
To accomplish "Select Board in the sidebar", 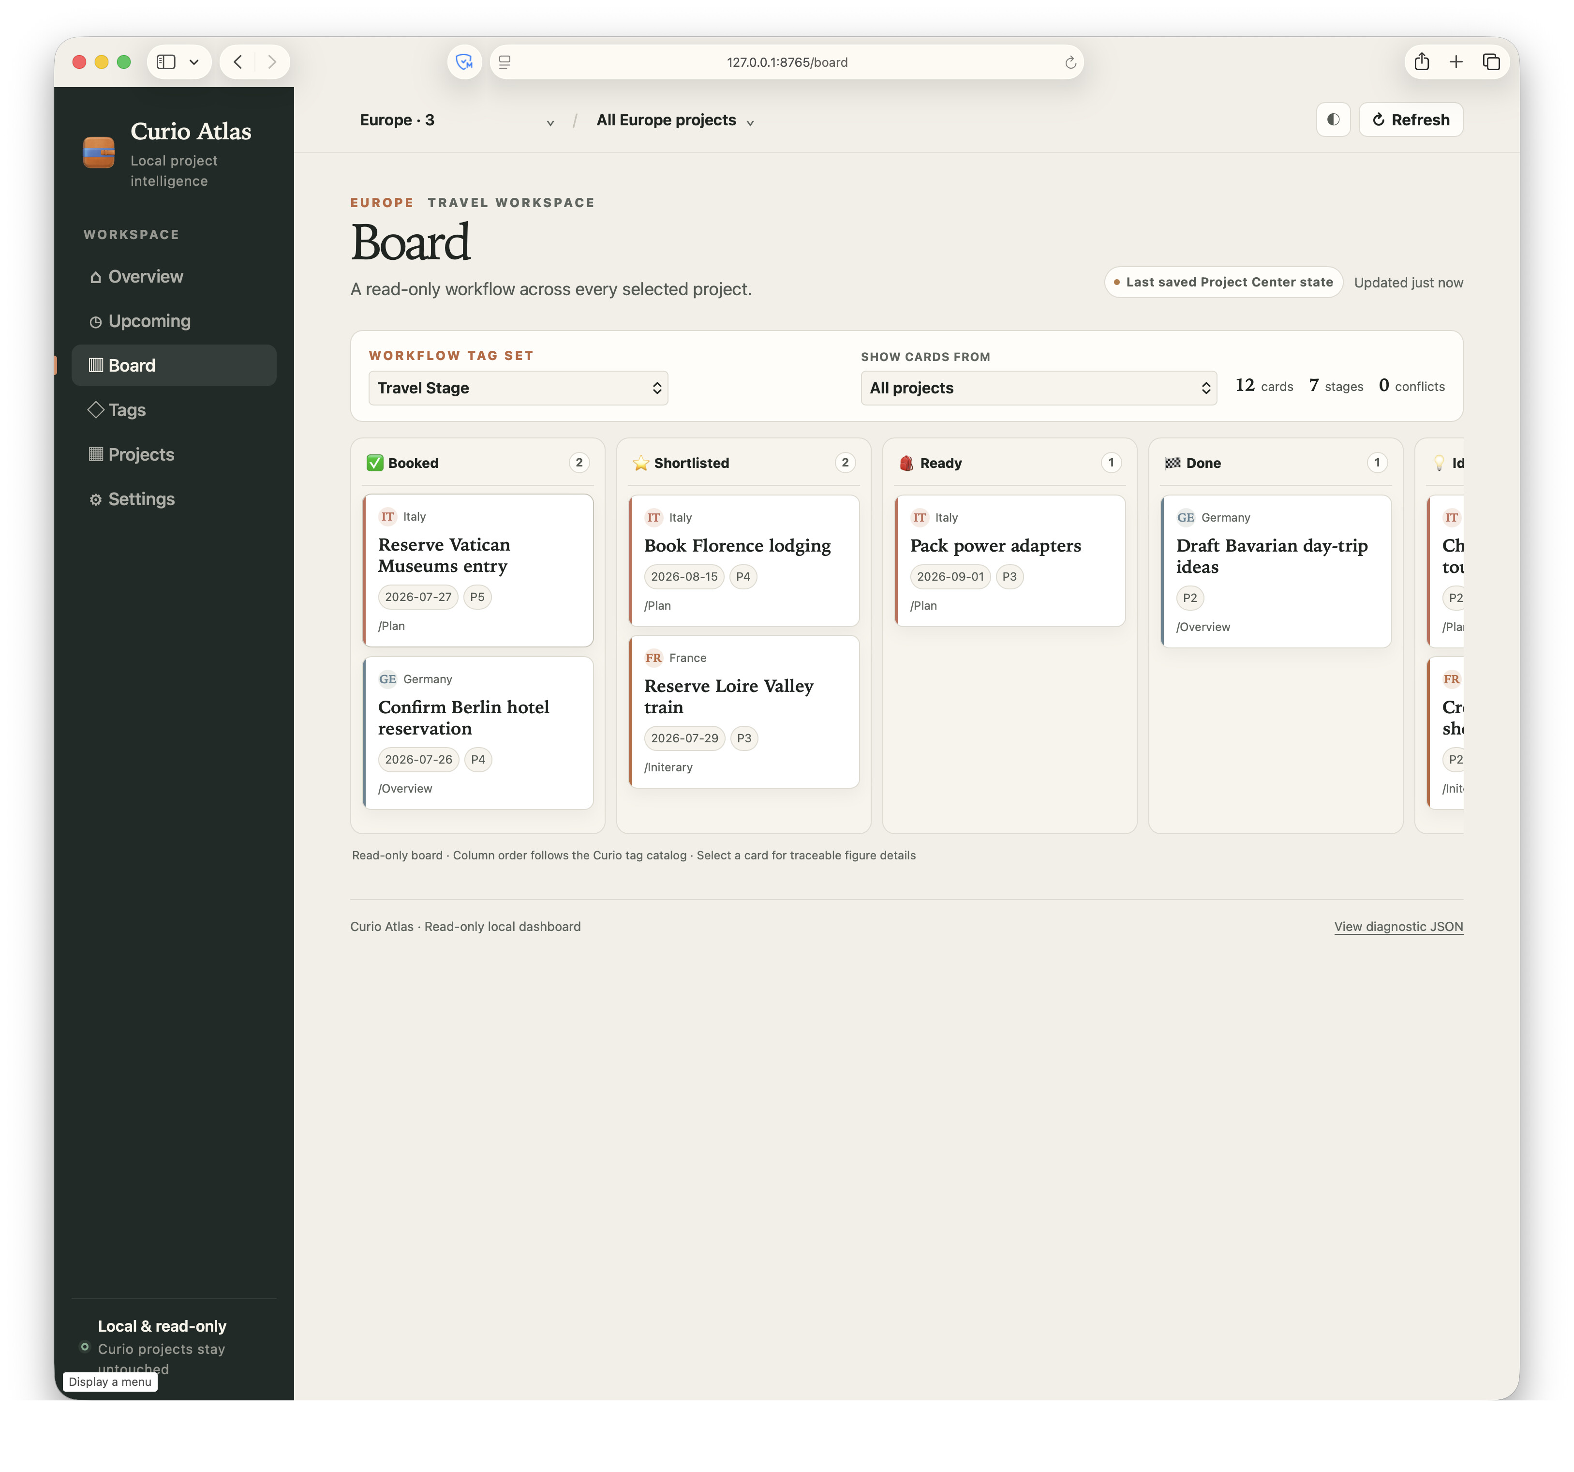I will point(174,365).
